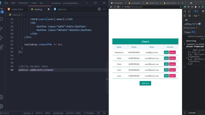This screenshot has width=205, height=115.
Task: Click the feedback icon in status bar
Action: (x=99, y=113)
